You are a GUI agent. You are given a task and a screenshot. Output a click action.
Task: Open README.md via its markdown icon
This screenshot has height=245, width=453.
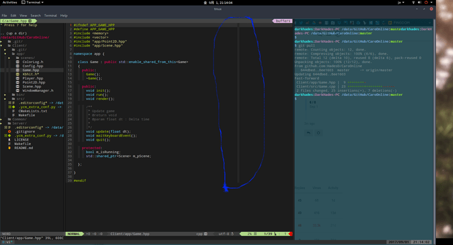(x=10, y=148)
